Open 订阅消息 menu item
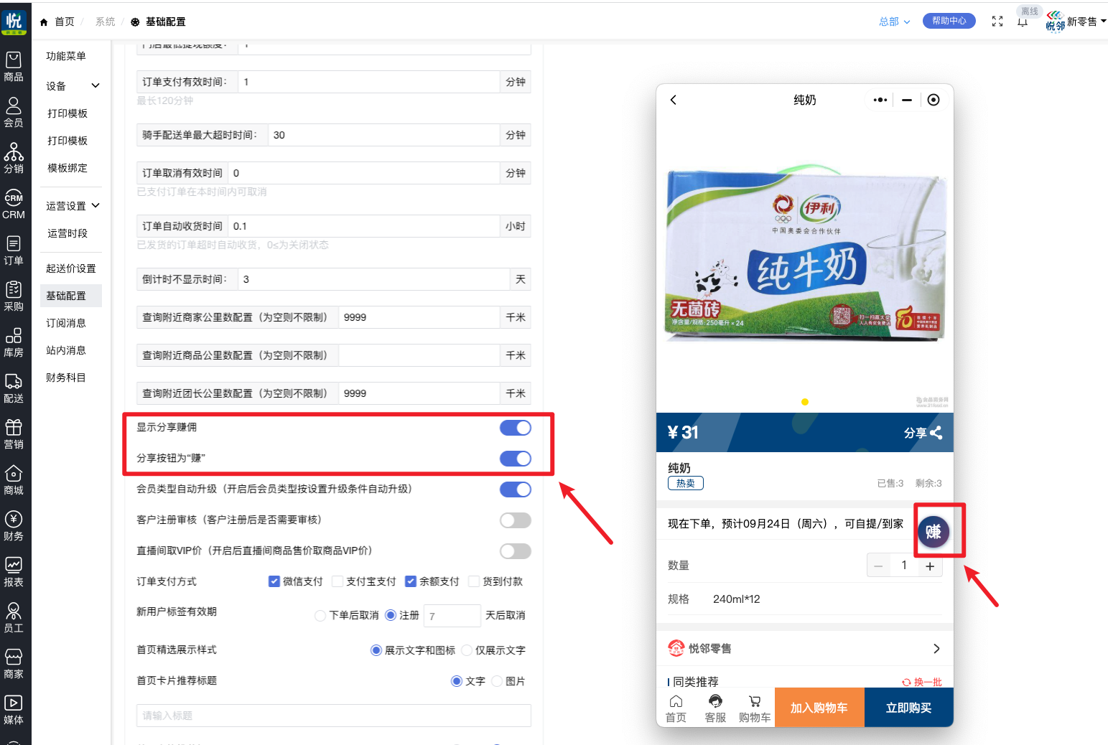 (x=66, y=323)
